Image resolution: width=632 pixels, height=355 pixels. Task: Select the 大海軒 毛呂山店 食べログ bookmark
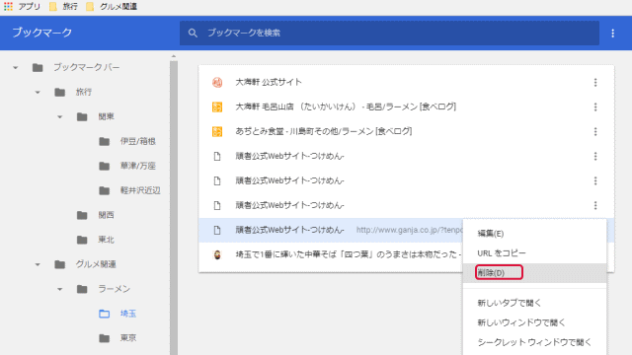pyautogui.click(x=406, y=107)
